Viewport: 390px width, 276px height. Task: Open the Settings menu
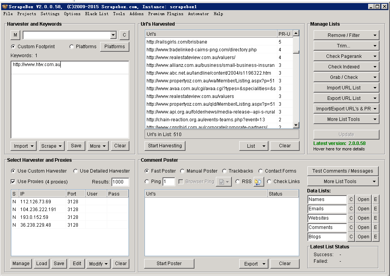coord(50,14)
